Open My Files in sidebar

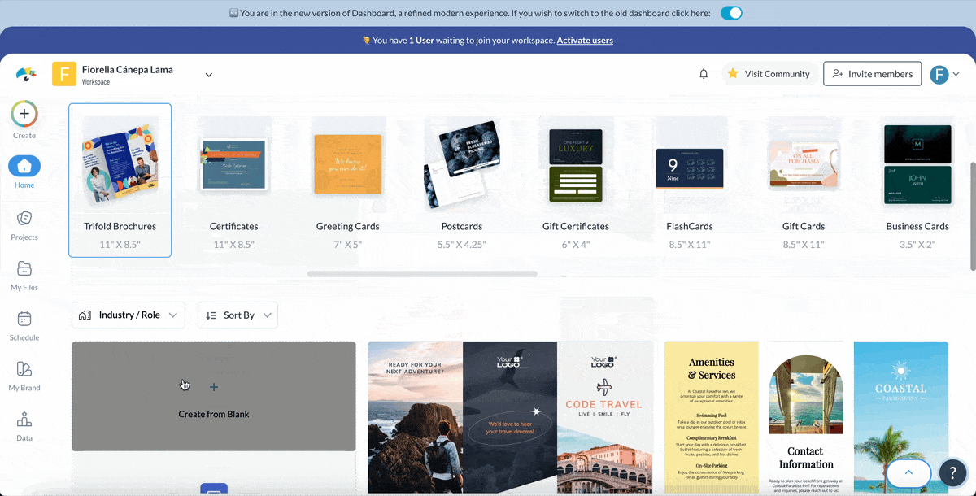[x=24, y=269]
